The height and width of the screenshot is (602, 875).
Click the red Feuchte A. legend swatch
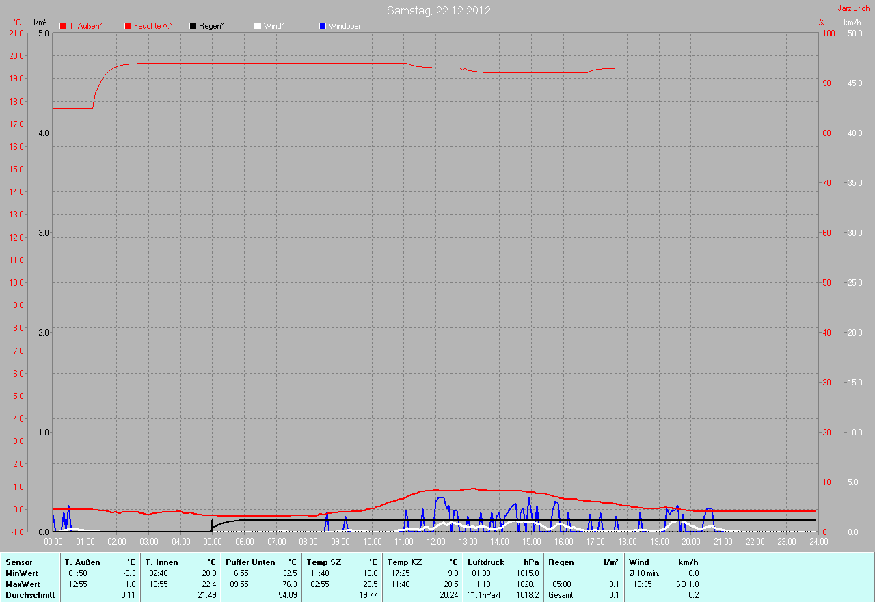tap(128, 26)
